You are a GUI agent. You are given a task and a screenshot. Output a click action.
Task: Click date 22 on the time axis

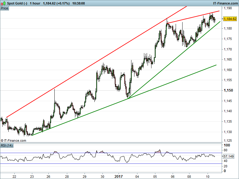(14, 177)
